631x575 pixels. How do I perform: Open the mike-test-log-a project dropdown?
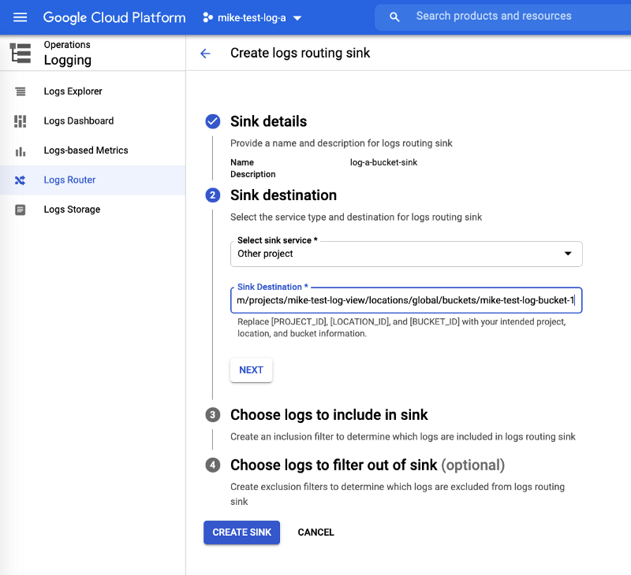(252, 17)
